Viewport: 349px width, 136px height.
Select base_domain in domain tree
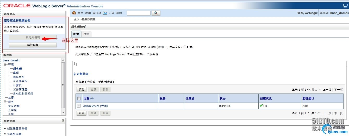click(11, 60)
